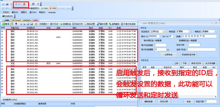Open the Language menu

pyautogui.click(x=52, y=13)
